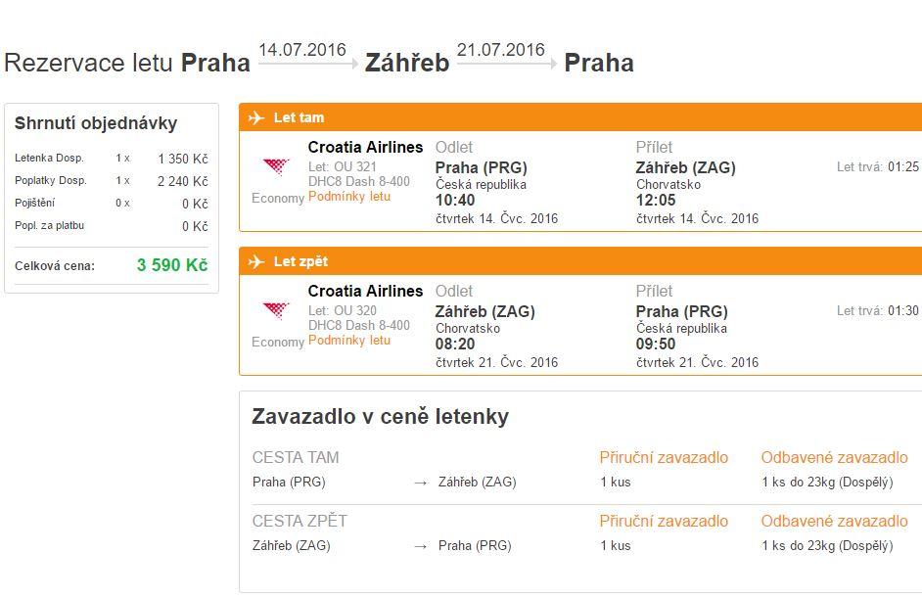This screenshot has height=599, width=922.
Task: Select the Let zpět section header
Action: 301,262
